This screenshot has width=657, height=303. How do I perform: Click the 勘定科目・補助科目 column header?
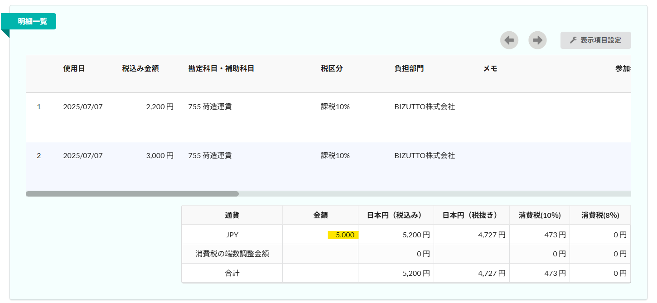click(221, 69)
